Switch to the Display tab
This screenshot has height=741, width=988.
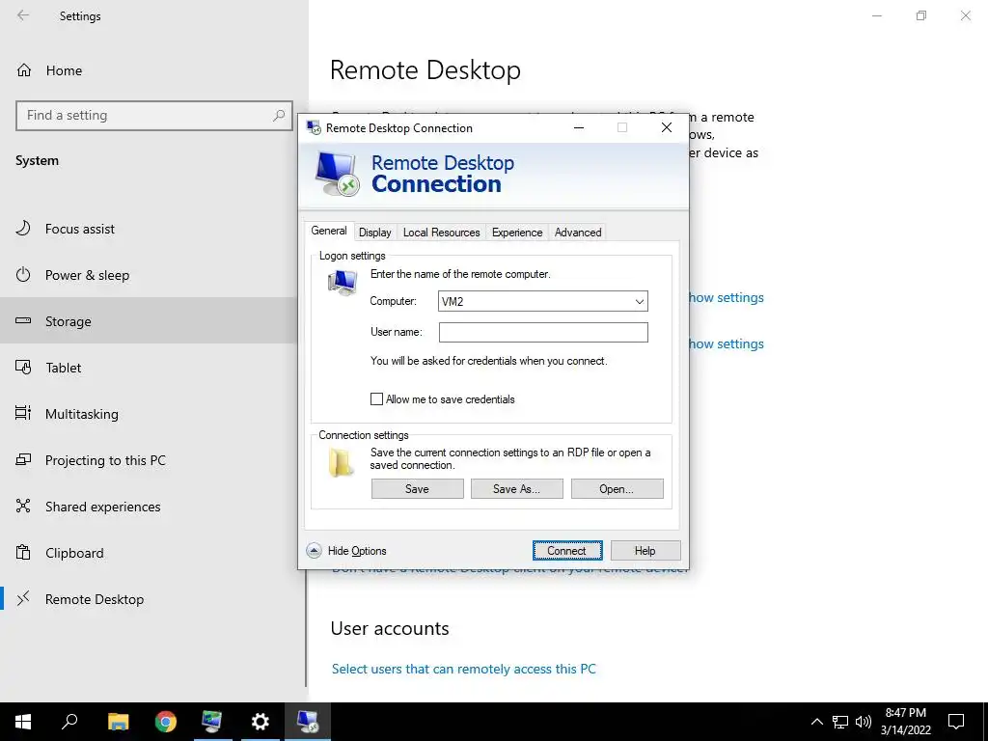coord(375,233)
